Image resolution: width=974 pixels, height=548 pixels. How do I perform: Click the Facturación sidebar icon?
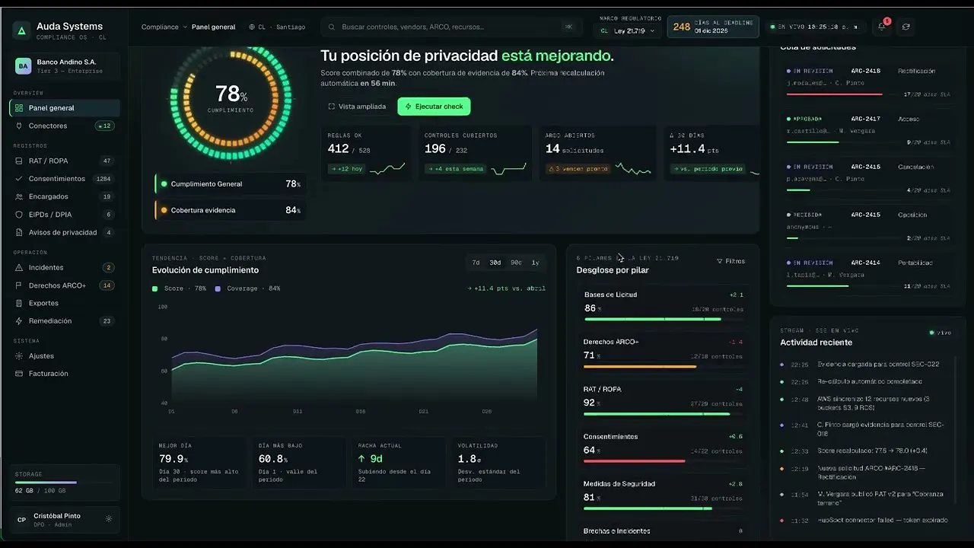(20, 374)
